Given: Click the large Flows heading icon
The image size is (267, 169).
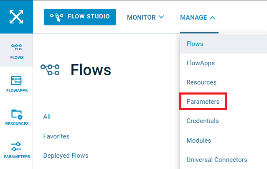Looking at the screenshot, I should 50,70.
